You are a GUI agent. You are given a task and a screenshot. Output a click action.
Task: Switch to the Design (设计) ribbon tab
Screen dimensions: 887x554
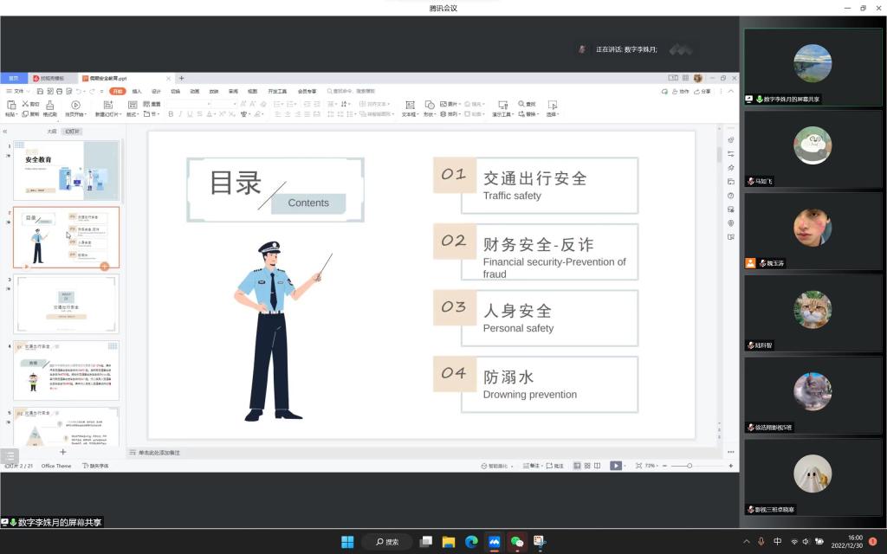pyautogui.click(x=156, y=91)
